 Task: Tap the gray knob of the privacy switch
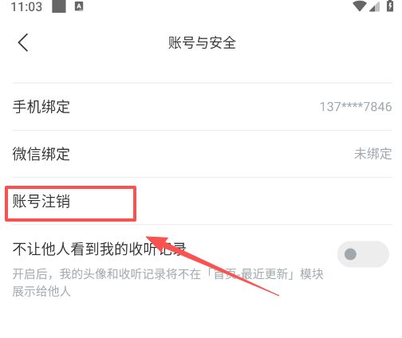tap(350, 254)
